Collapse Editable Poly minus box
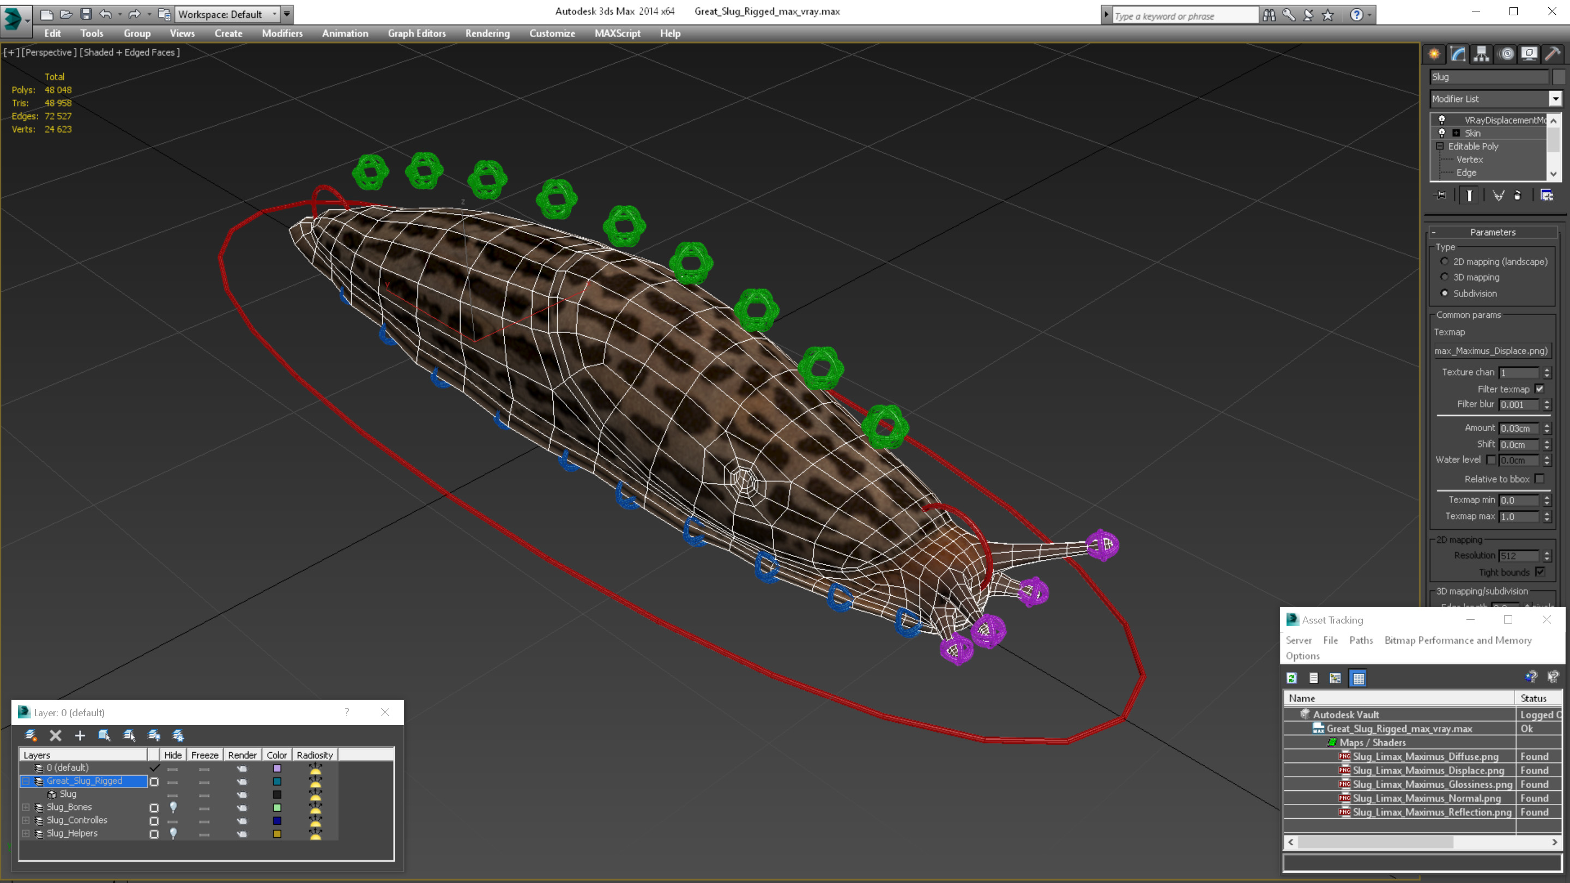This screenshot has height=883, width=1570. pos(1440,146)
